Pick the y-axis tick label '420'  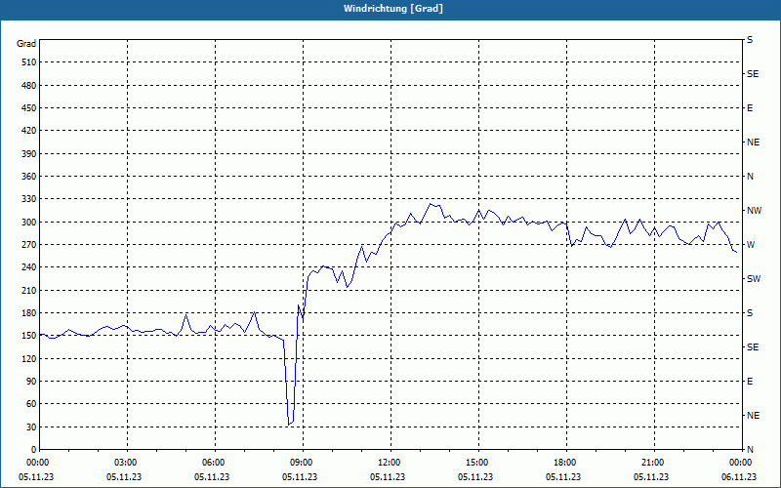pos(29,131)
